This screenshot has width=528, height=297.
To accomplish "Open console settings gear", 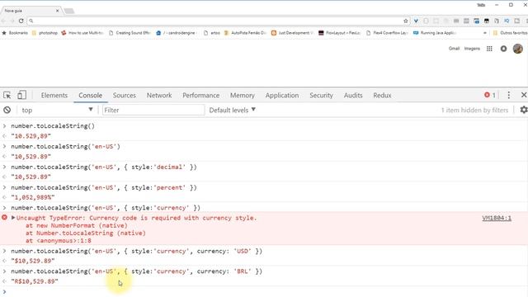I will pos(524,110).
